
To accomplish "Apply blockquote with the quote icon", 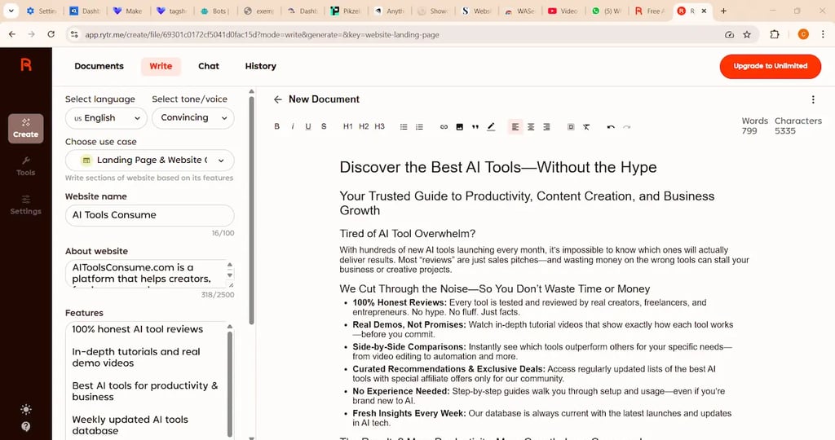I will [x=475, y=127].
